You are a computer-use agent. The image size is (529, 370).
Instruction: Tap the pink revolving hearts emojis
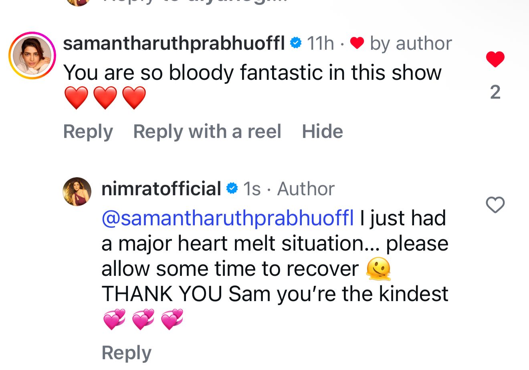pyautogui.click(x=143, y=319)
